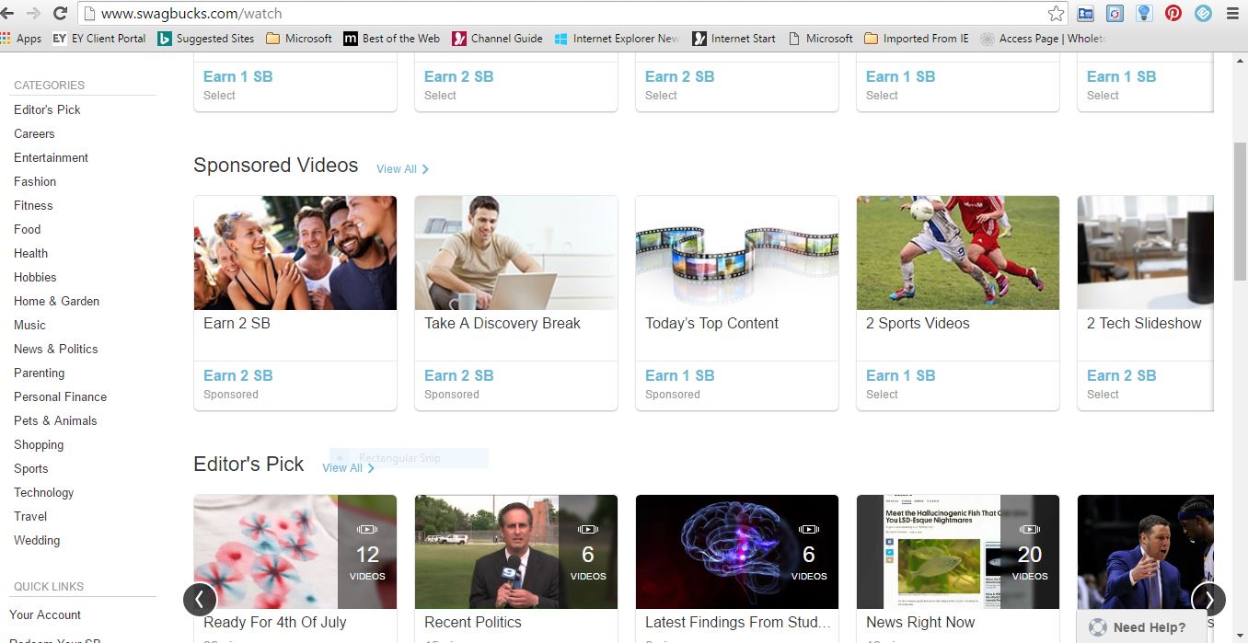Reload the page with refresh icon

point(61,14)
